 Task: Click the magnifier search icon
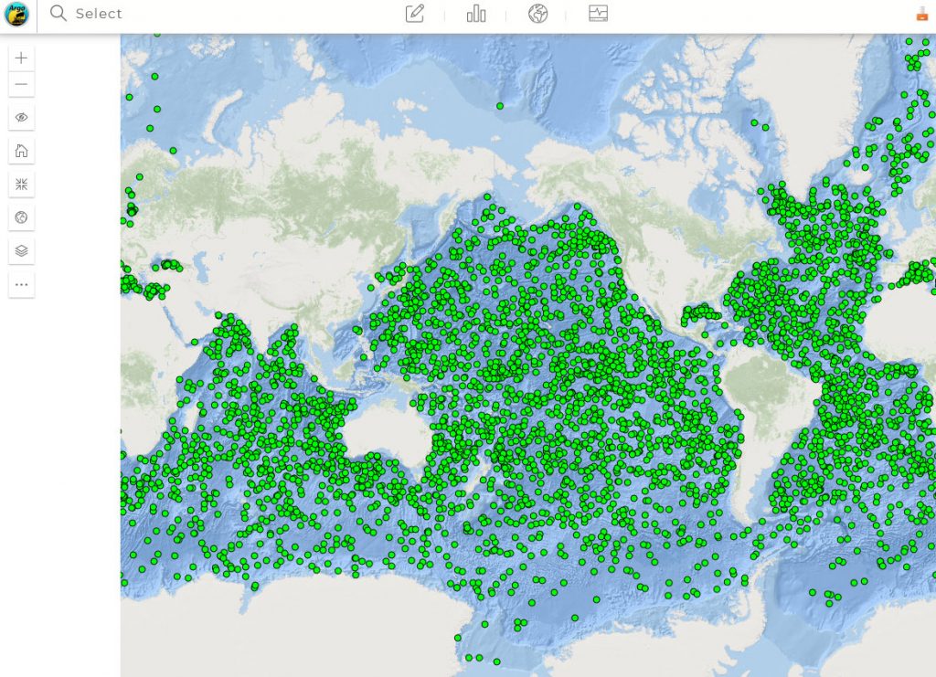tap(58, 14)
